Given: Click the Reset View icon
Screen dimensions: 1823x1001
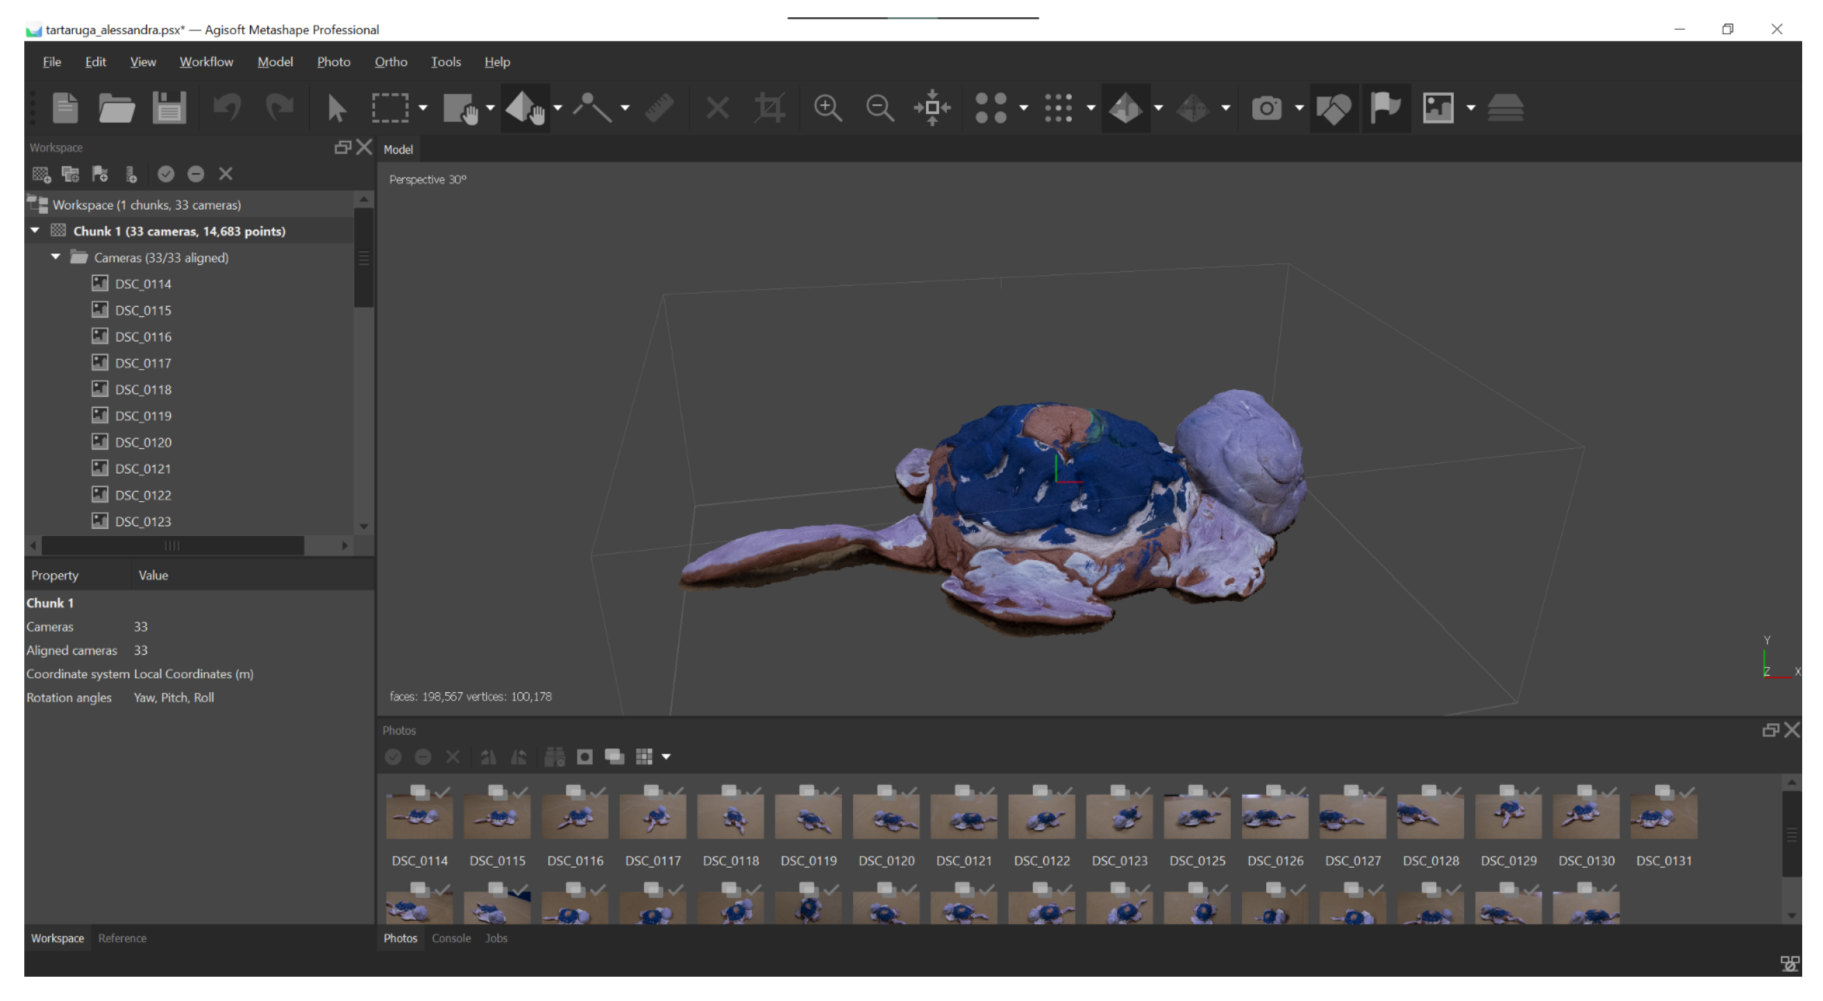Looking at the screenshot, I should [x=932, y=108].
